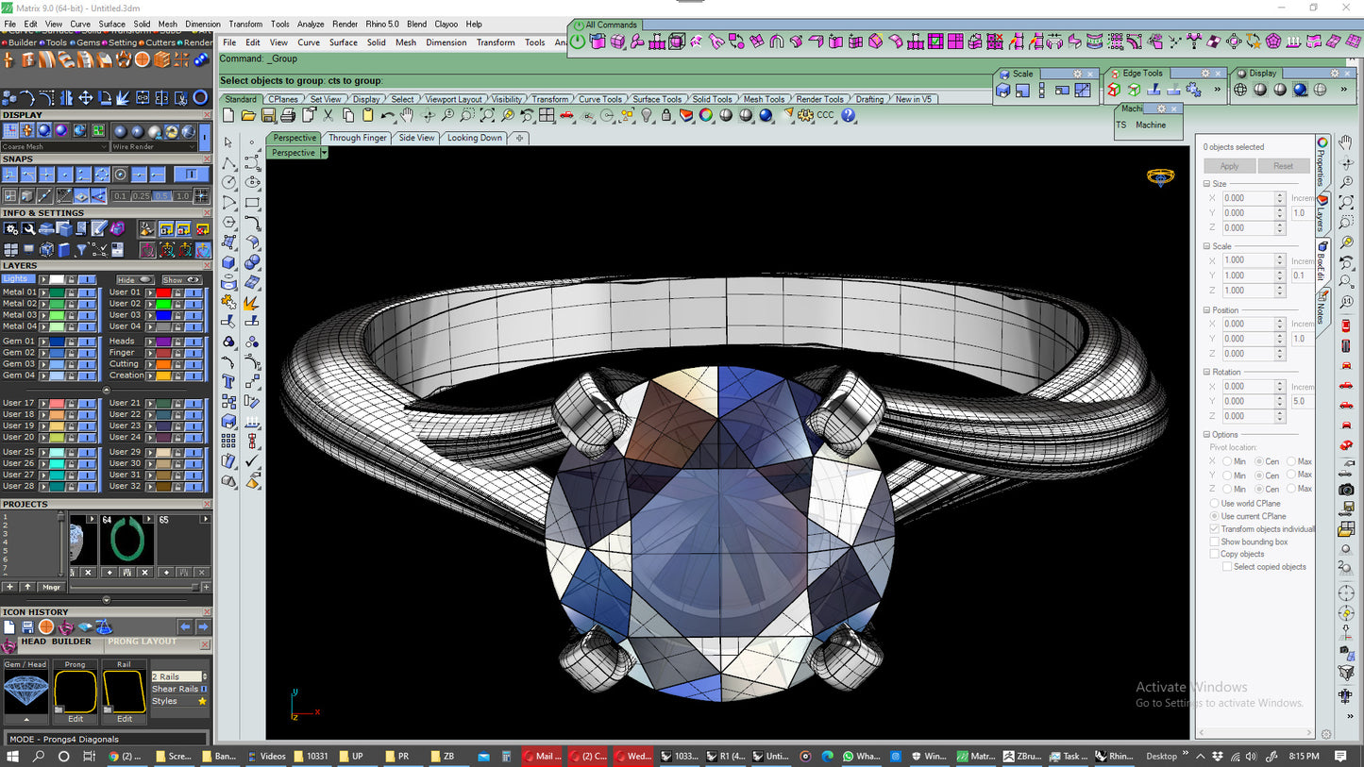Check the Copy objects checkbox
Viewport: 1364px width, 767px height.
[1215, 554]
